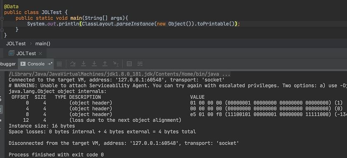Click the pin arrow icon beside Console
The width and height of the screenshot is (347, 158).
50,64
